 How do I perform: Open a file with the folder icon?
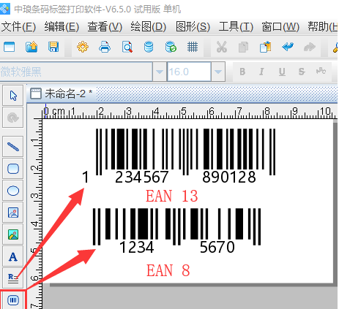(x=31, y=47)
